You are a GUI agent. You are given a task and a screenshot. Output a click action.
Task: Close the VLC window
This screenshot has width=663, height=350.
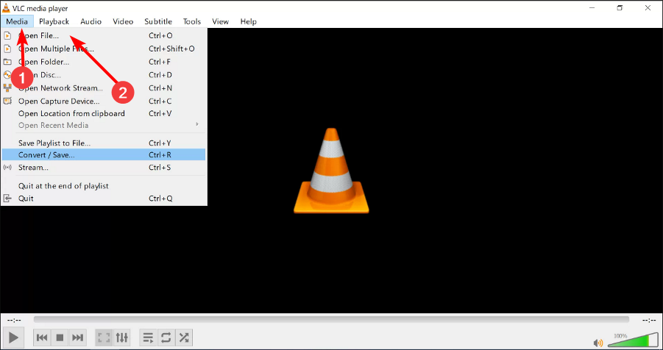[x=648, y=7]
